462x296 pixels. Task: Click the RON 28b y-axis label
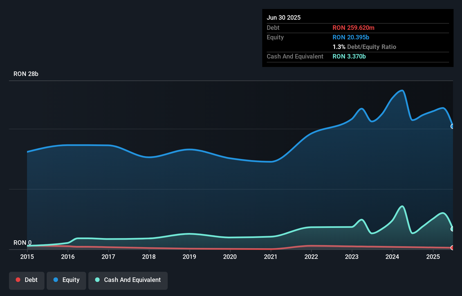tap(26, 74)
